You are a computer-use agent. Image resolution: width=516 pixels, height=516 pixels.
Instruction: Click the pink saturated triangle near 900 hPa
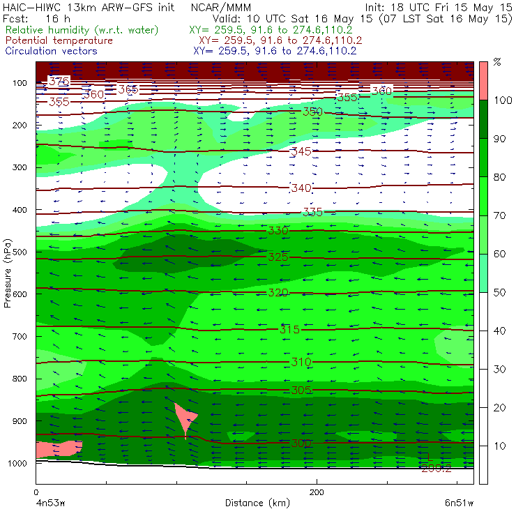click(185, 418)
